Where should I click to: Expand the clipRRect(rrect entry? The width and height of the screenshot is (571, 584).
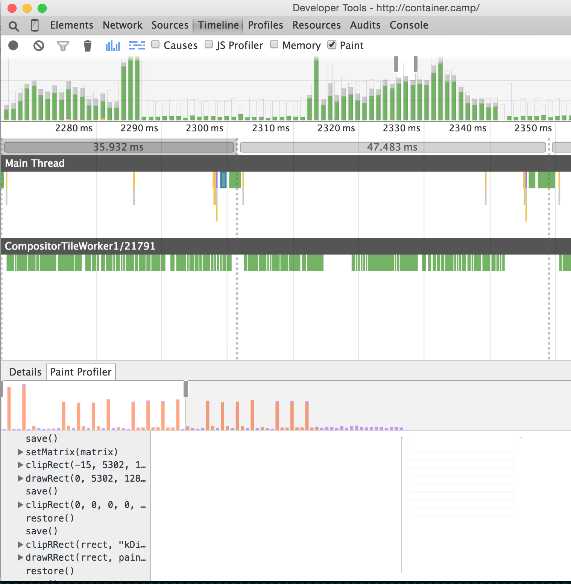coord(20,544)
